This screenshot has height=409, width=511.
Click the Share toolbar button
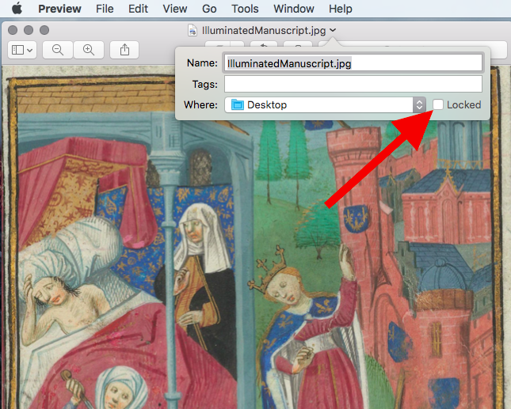click(124, 50)
